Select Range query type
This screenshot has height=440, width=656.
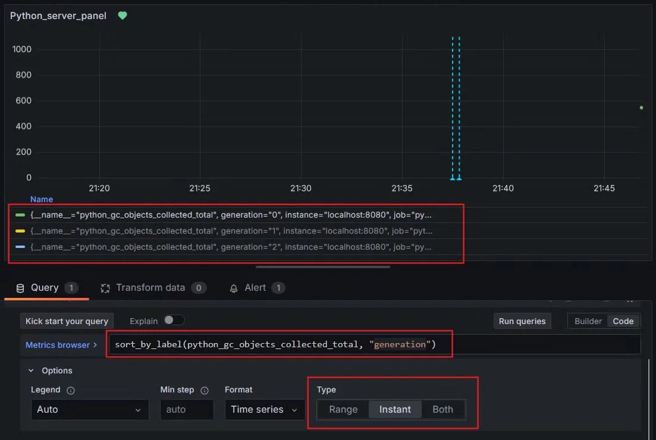click(x=343, y=410)
